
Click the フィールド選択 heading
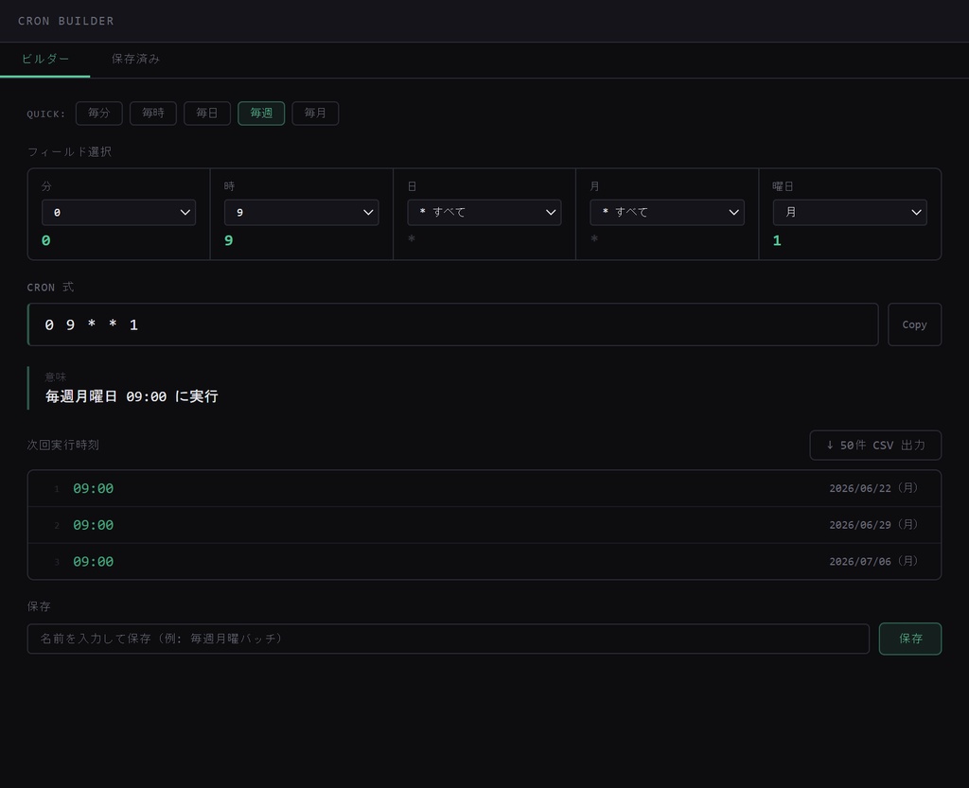click(69, 152)
